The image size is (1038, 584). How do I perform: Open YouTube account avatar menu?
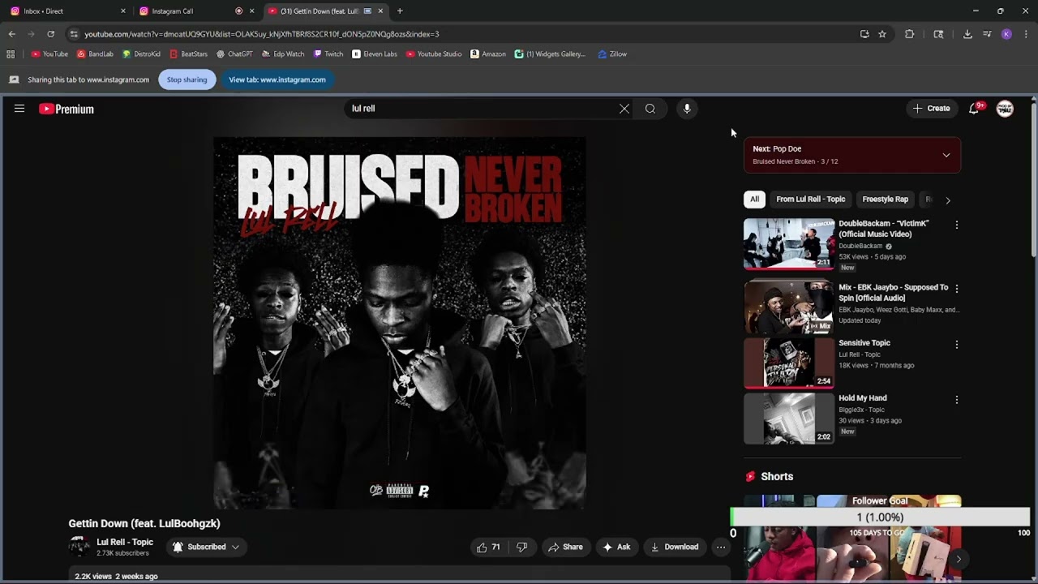(1005, 109)
